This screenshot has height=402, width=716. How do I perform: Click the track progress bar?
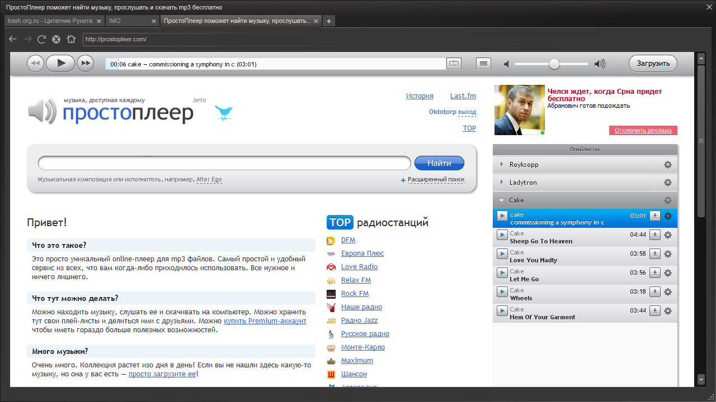pyautogui.click(x=276, y=64)
